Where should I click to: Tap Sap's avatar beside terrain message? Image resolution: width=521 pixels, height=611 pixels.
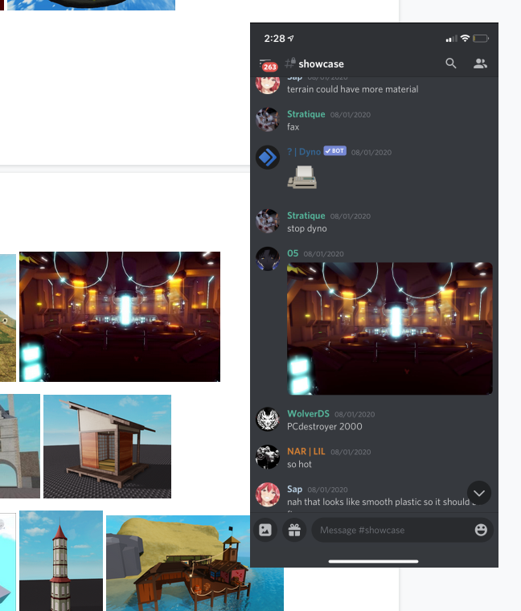(x=268, y=85)
